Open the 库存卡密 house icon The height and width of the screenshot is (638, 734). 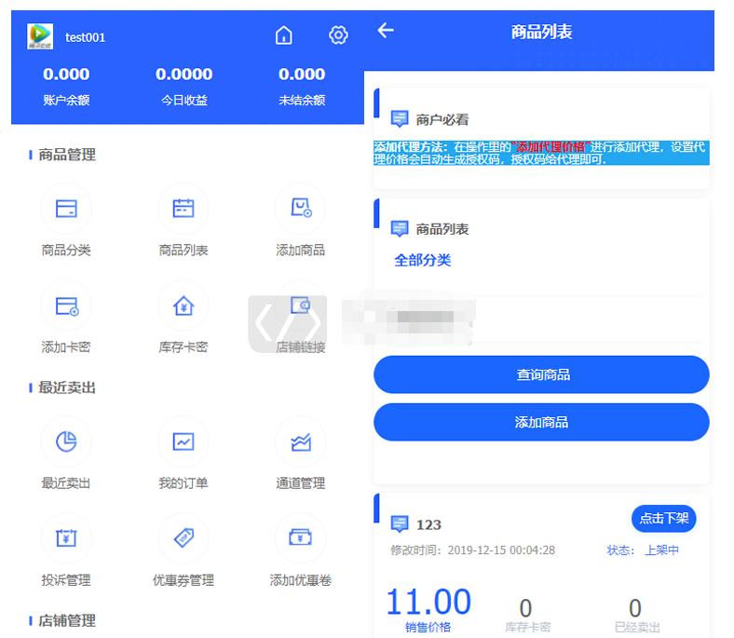183,305
